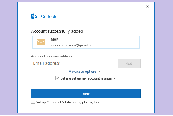Screen dimensions: 173x116
Task: Focus the Email address input field
Action: pos(74,64)
